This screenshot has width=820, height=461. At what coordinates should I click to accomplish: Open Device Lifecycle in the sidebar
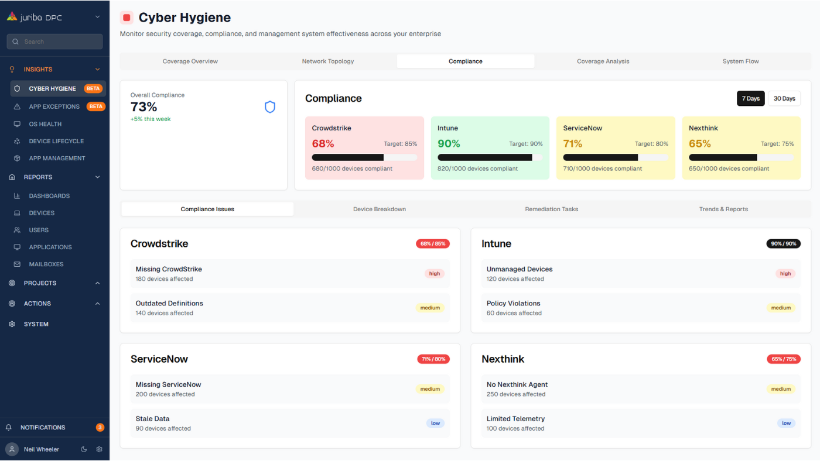point(56,141)
